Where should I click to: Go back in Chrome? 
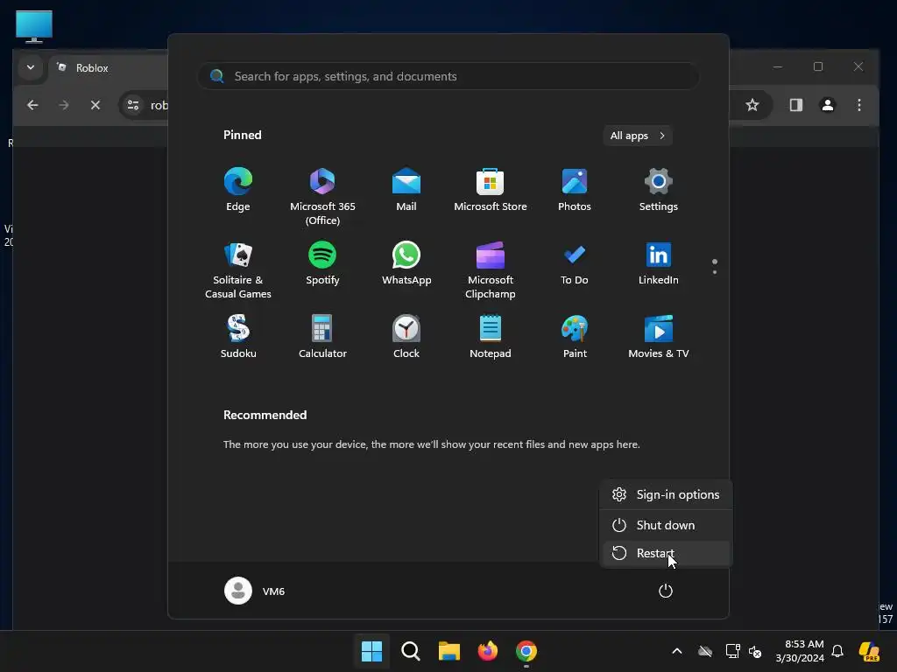(32, 105)
